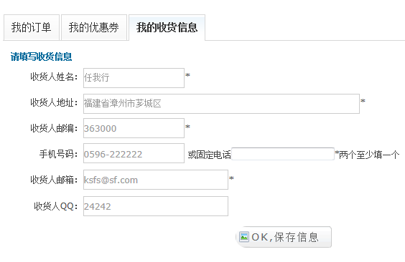Click the 收货人QQ label
The height and width of the screenshot is (262, 405).
(56, 206)
